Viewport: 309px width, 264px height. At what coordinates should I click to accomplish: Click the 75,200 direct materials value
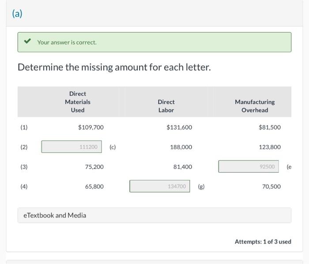94,167
